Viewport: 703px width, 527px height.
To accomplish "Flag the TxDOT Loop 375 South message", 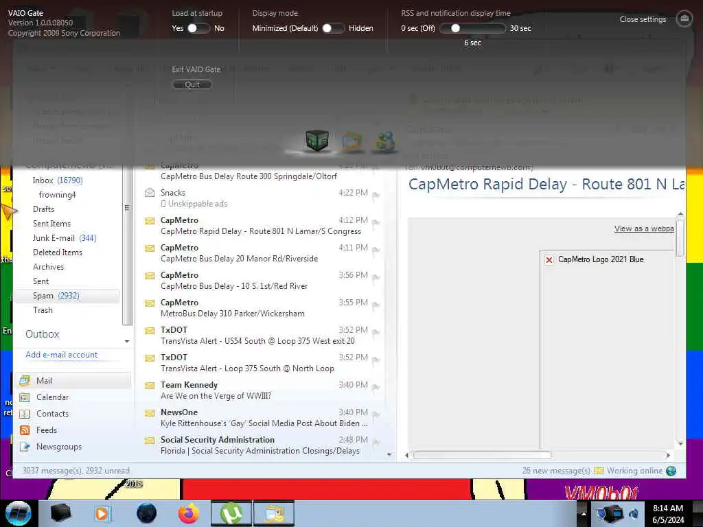I will (x=376, y=360).
